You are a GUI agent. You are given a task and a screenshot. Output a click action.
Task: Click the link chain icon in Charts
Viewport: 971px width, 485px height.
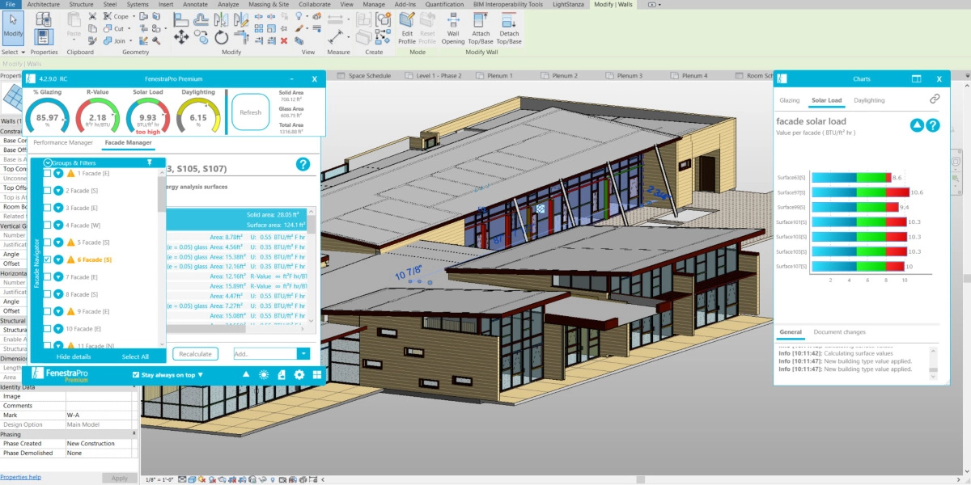point(935,99)
